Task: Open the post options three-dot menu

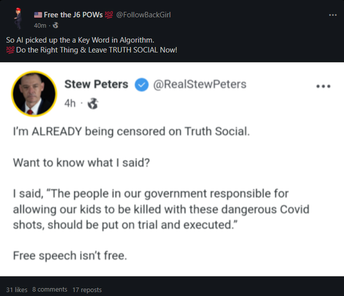Action: tap(333, 15)
